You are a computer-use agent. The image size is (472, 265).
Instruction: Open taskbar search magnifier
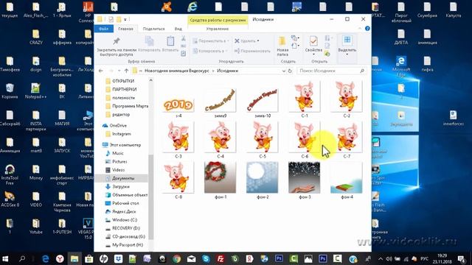click(x=21, y=258)
